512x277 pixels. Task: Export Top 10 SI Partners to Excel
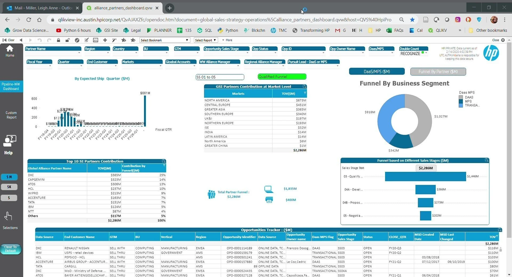[x=164, y=161]
